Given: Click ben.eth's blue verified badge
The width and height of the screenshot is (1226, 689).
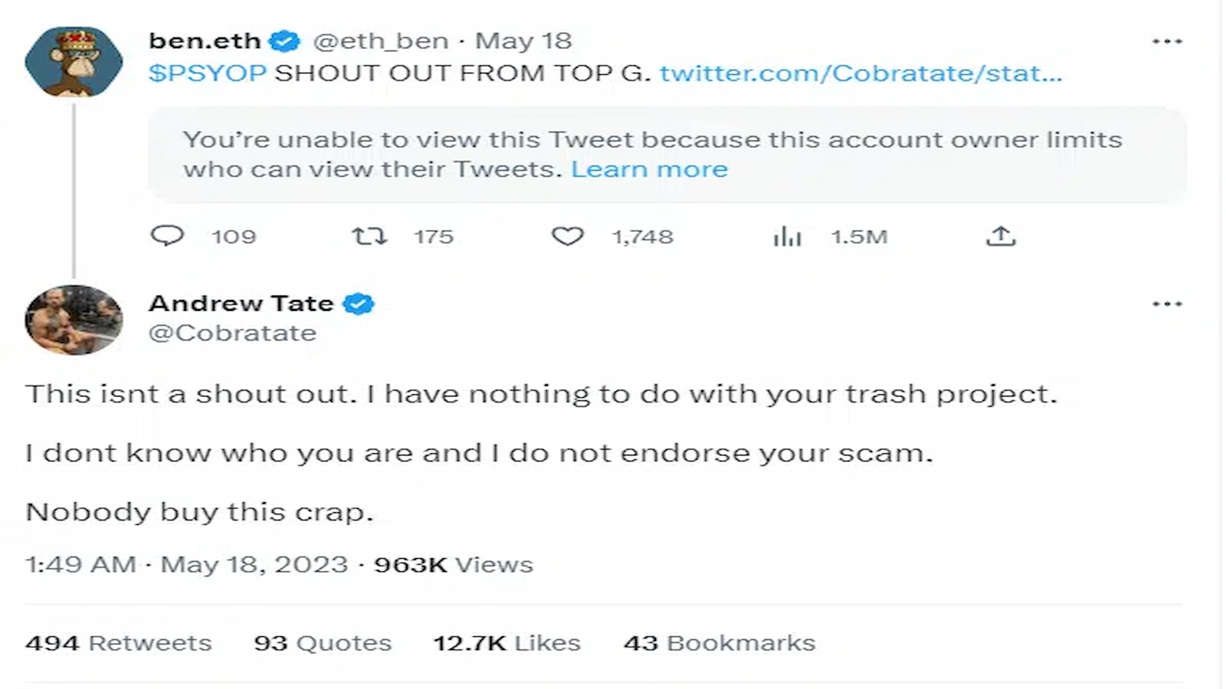Looking at the screenshot, I should point(285,41).
